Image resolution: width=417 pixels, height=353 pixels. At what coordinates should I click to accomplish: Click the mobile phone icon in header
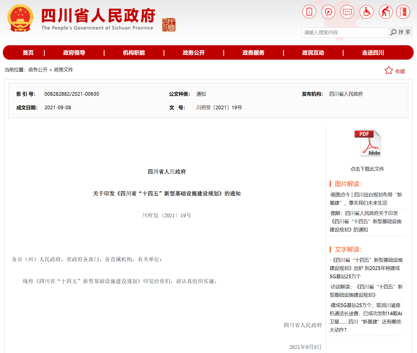point(309,12)
